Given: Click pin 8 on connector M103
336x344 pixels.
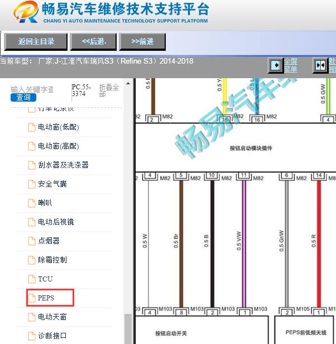Looking at the screenshot, I should pos(181,312).
